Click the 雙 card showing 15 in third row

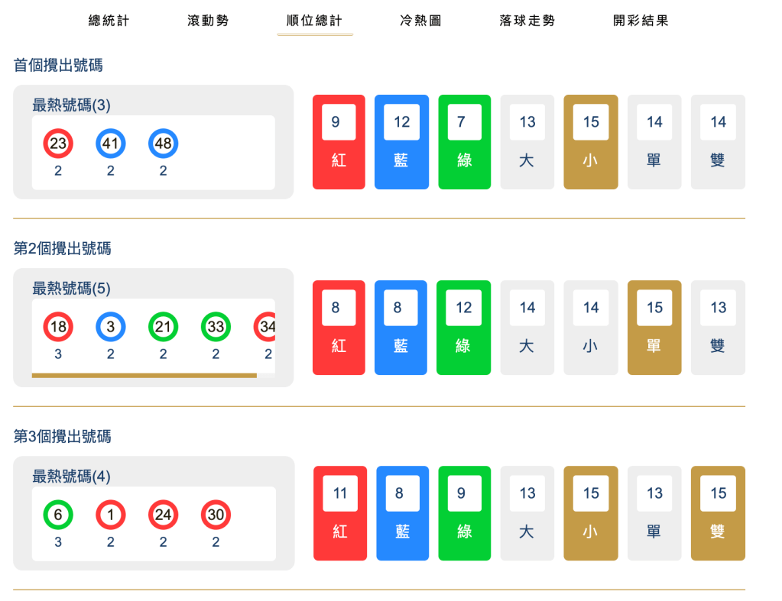[717, 512]
